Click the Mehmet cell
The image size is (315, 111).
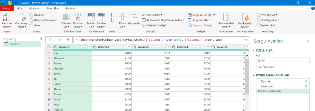click(x=72, y=58)
